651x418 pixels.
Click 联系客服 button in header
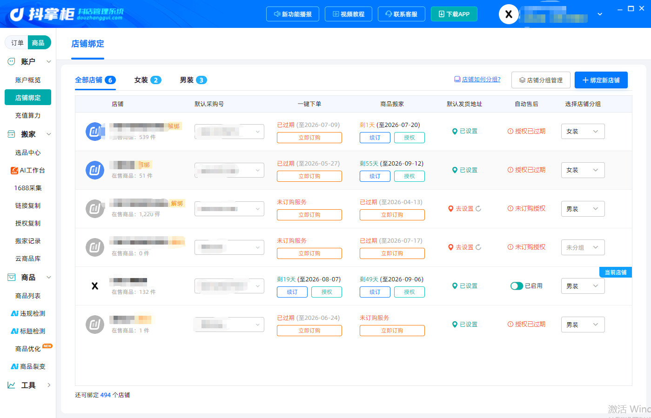tap(401, 14)
